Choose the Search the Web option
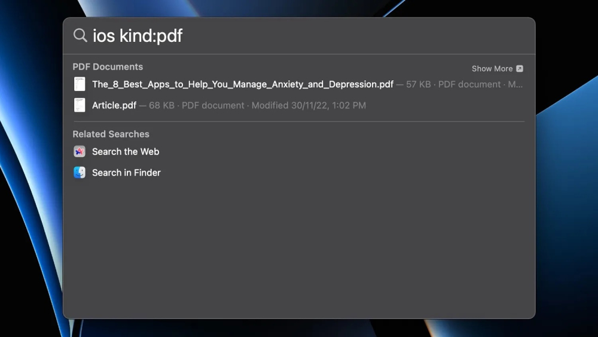 pos(126,152)
